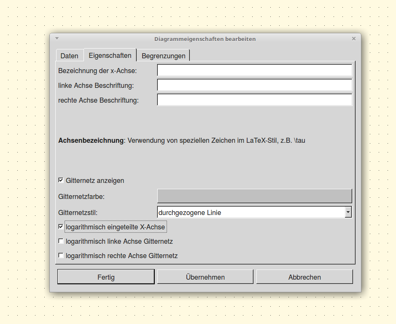Disable logarithmisch eingeteilte X-Achse
The height and width of the screenshot is (324, 396).
(61, 226)
